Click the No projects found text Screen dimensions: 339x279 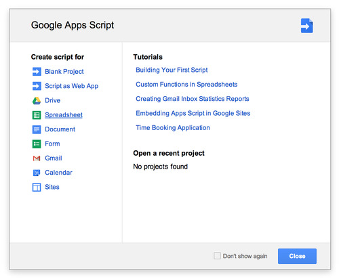tap(160, 167)
